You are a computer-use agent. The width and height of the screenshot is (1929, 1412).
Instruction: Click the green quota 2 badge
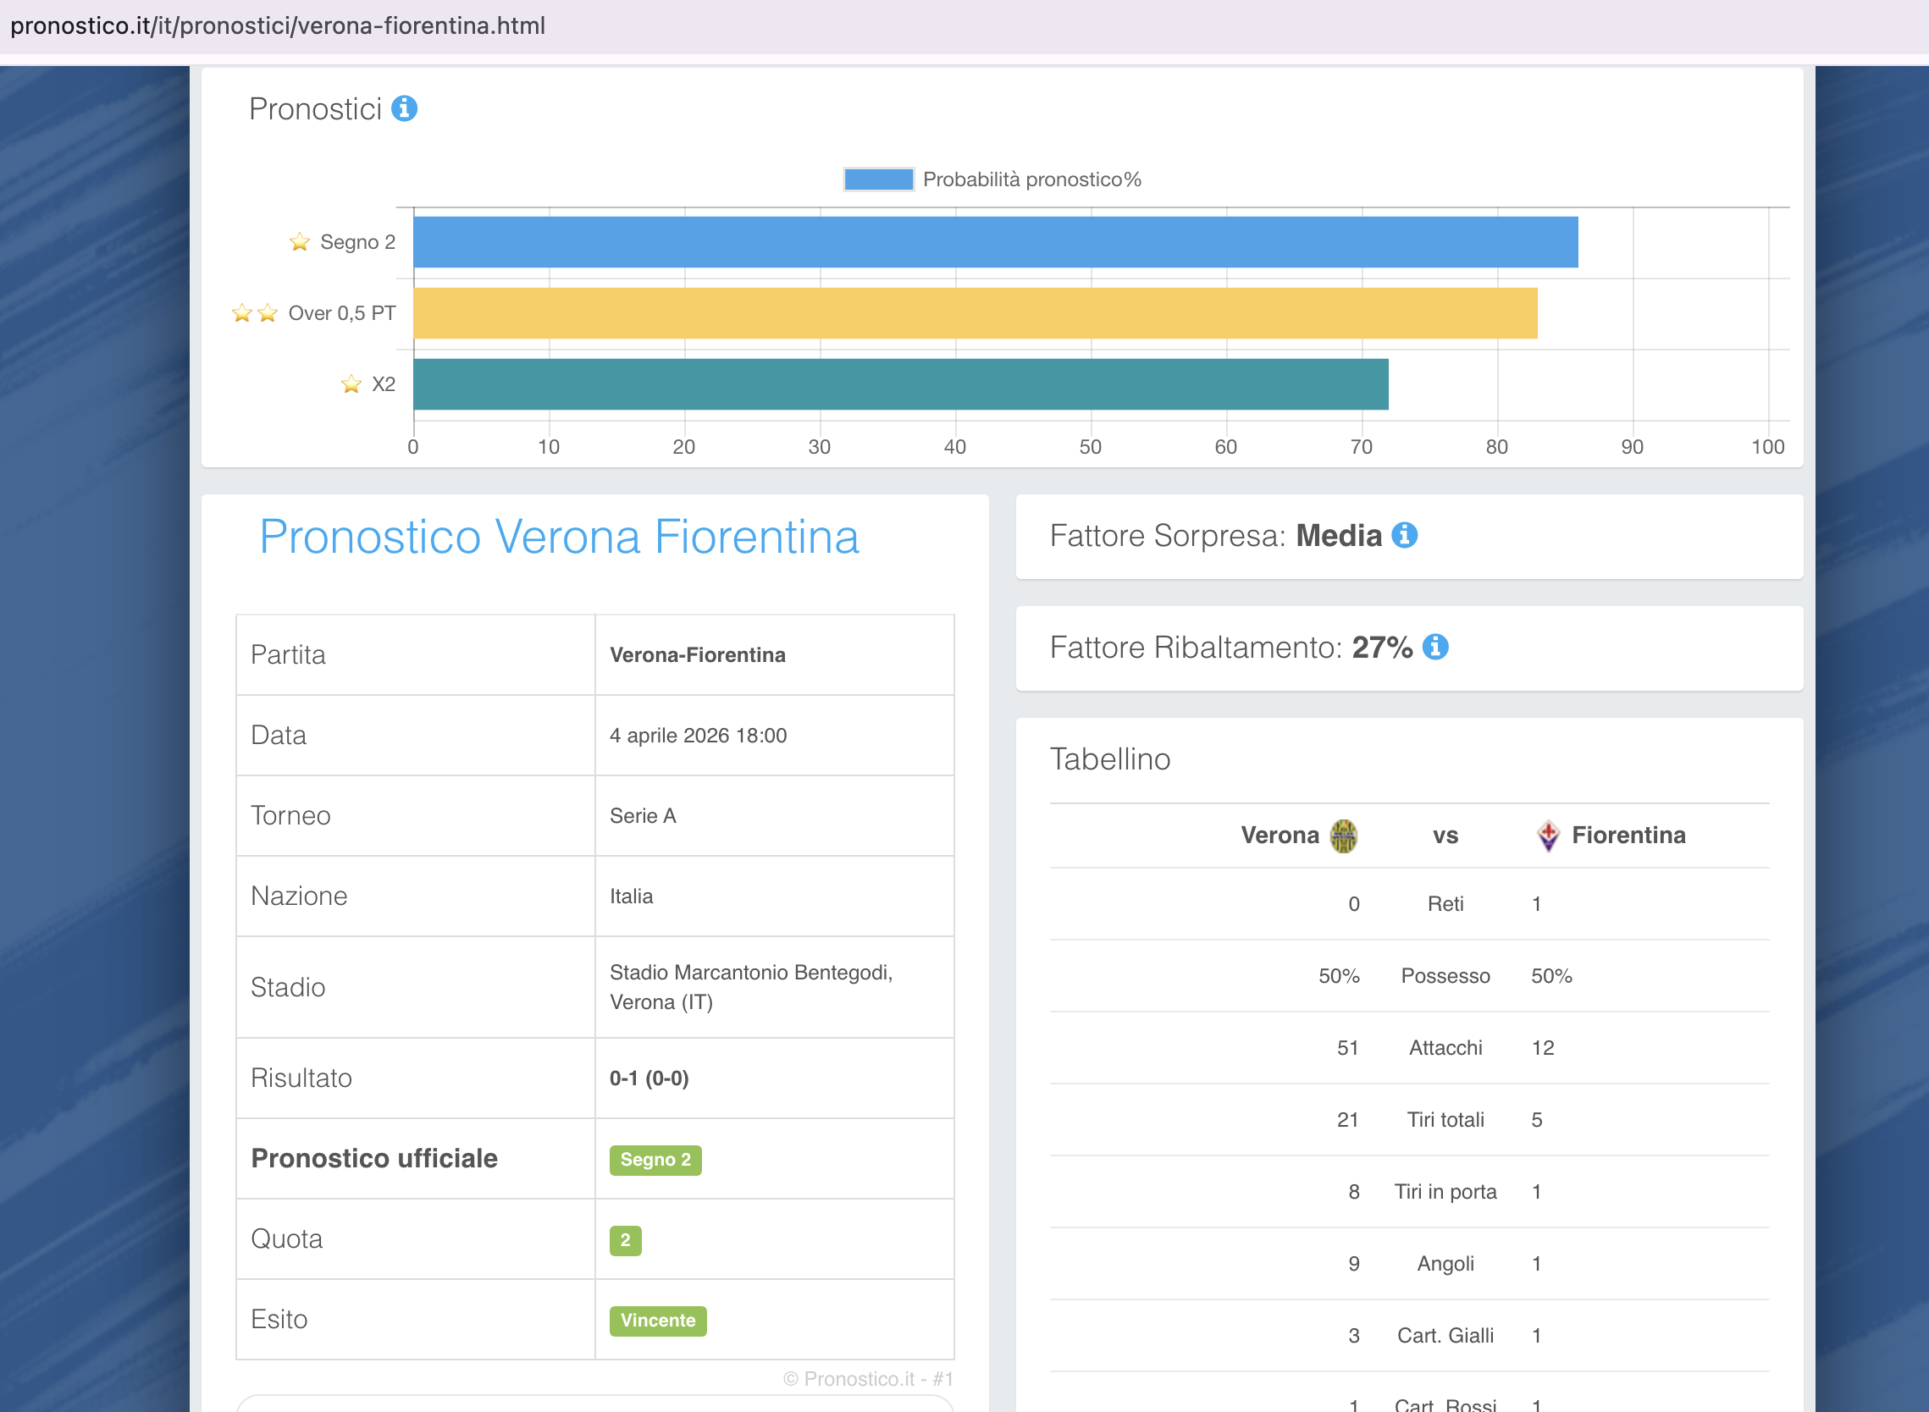[x=625, y=1239]
